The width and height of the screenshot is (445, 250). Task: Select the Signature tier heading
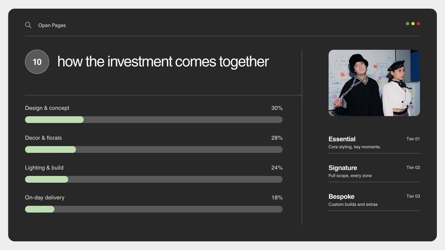coord(343,168)
